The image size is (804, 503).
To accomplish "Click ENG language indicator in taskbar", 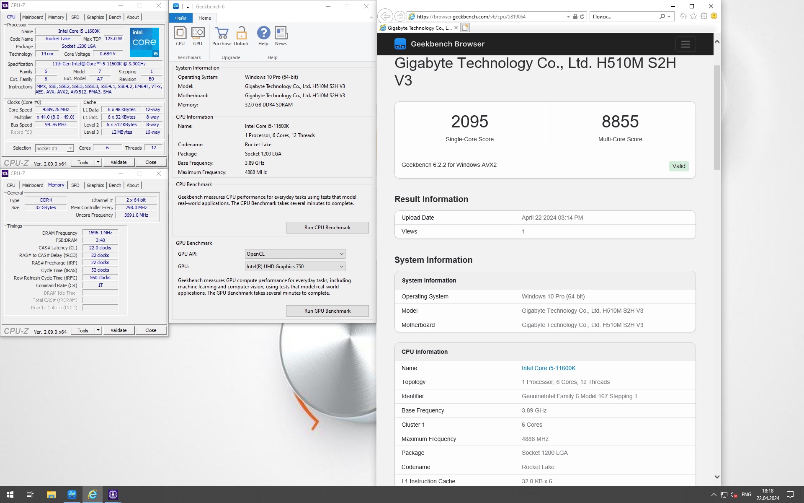I will pos(746,495).
